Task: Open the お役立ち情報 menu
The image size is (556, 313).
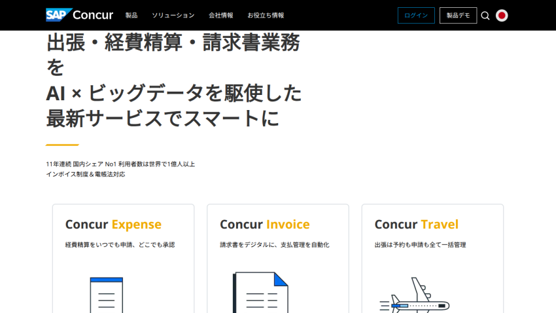Action: coord(266,15)
